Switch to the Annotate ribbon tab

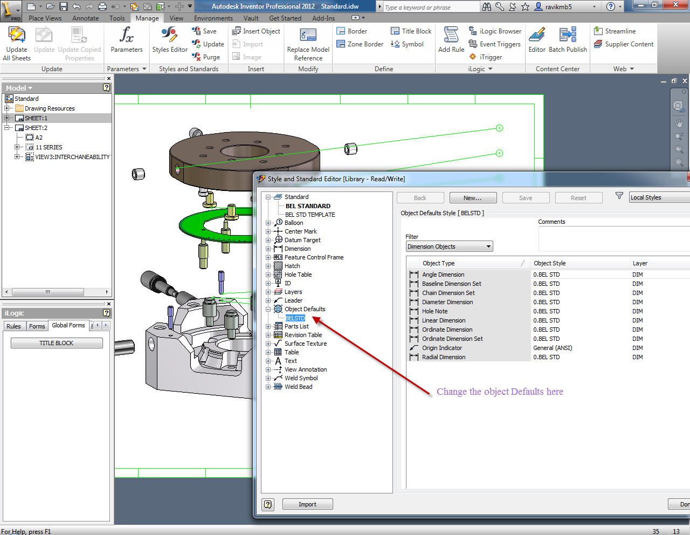tap(85, 18)
